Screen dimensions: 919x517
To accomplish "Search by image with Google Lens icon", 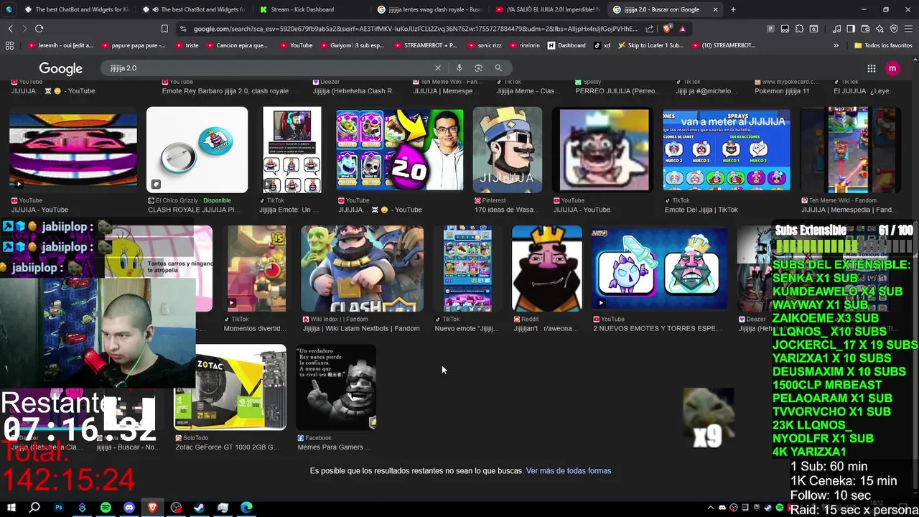I will tap(478, 67).
